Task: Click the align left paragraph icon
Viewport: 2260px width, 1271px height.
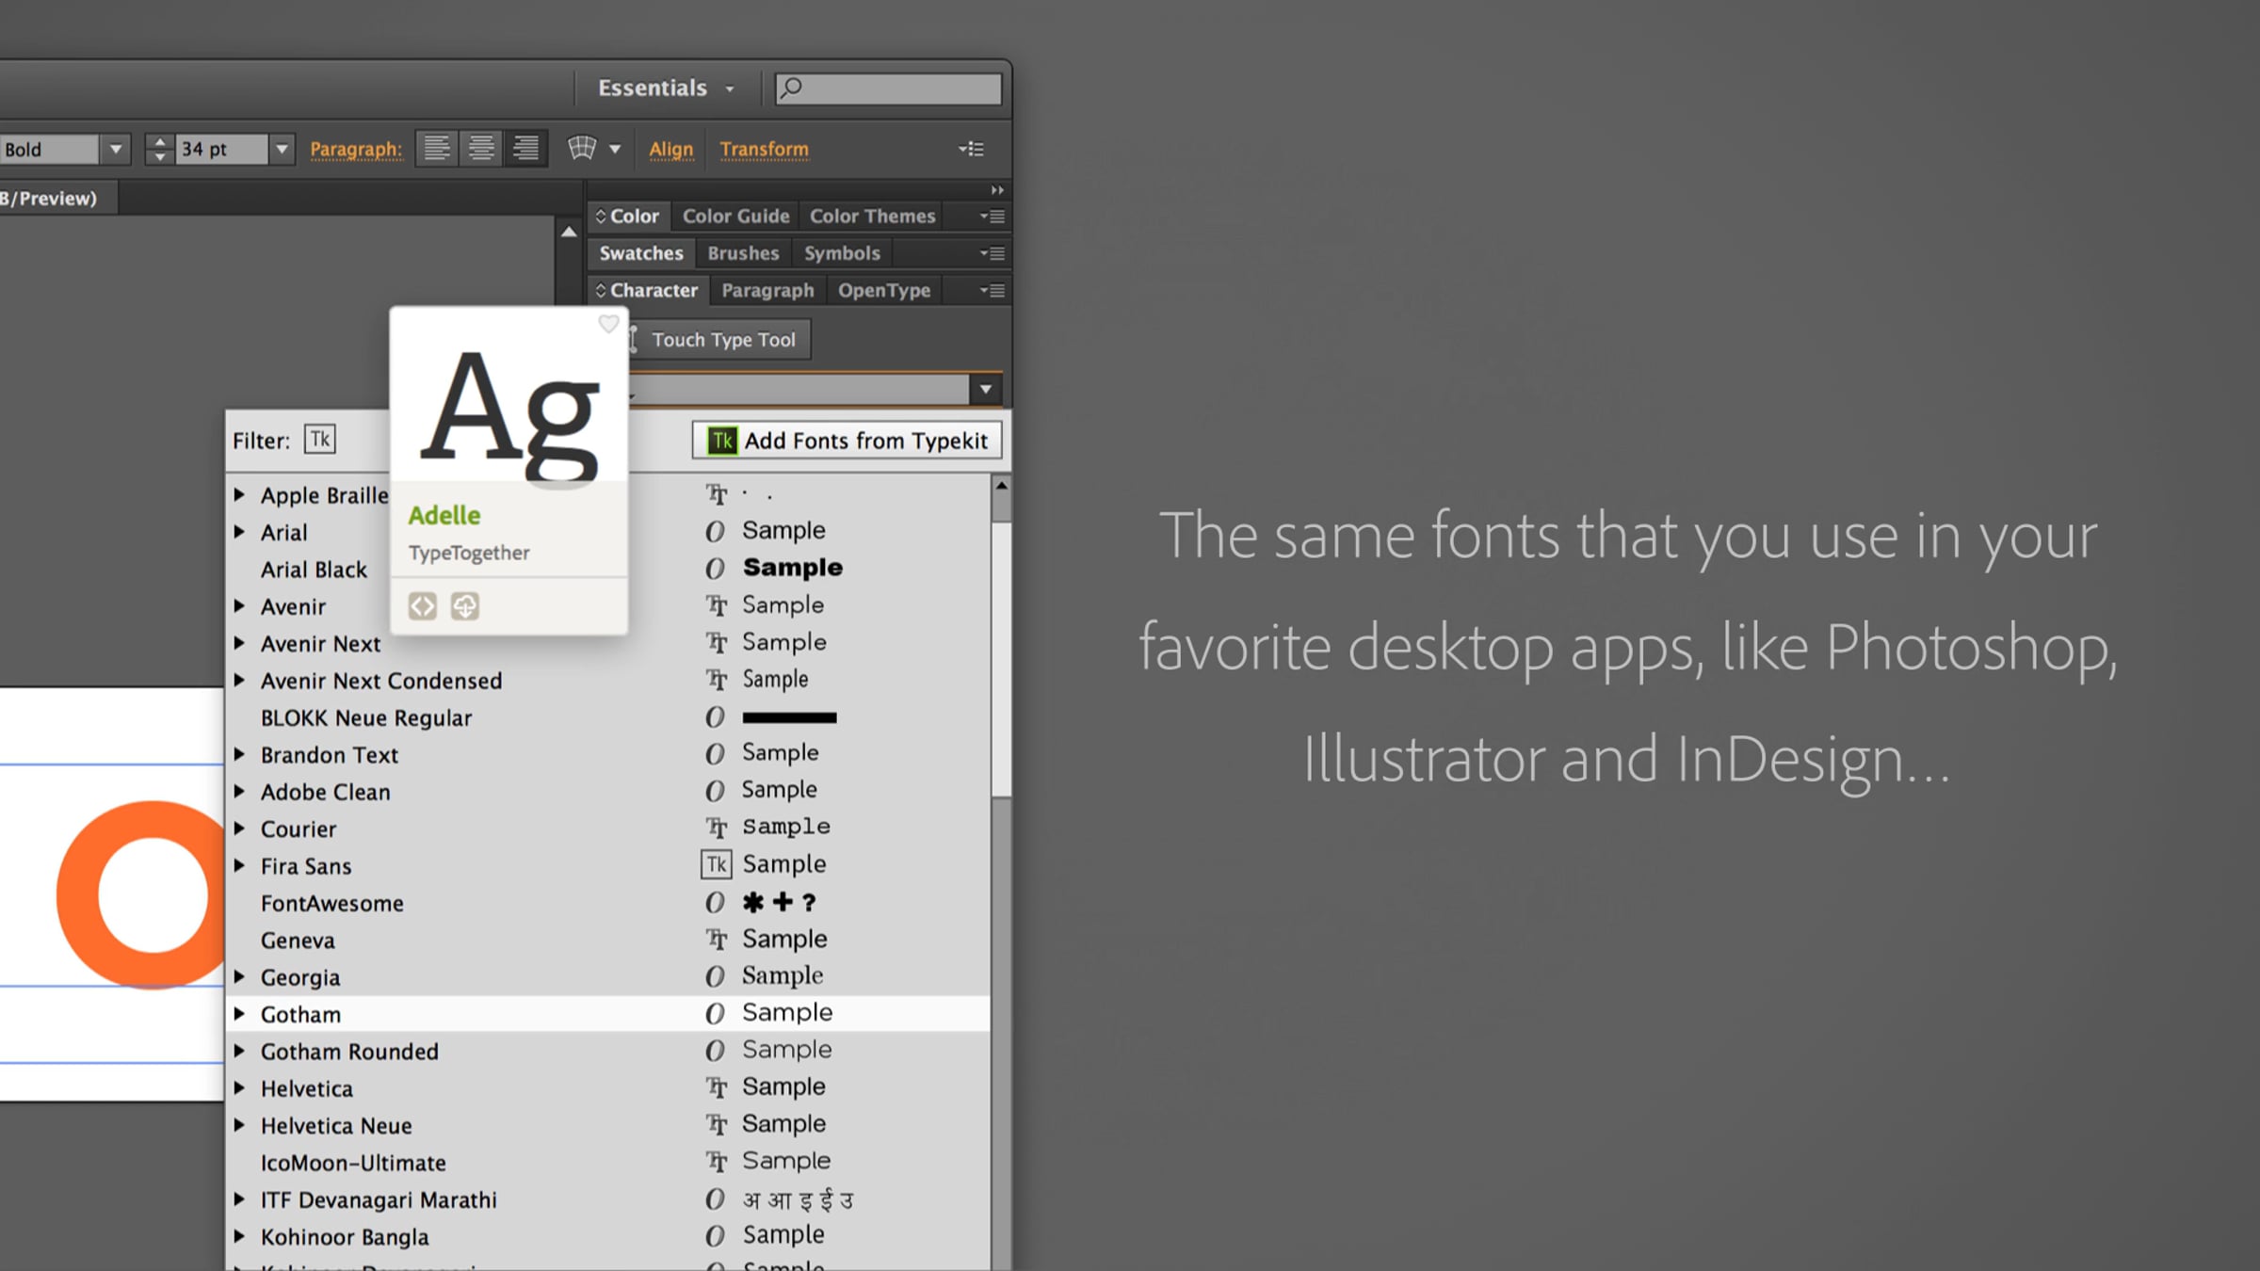Action: (x=436, y=149)
